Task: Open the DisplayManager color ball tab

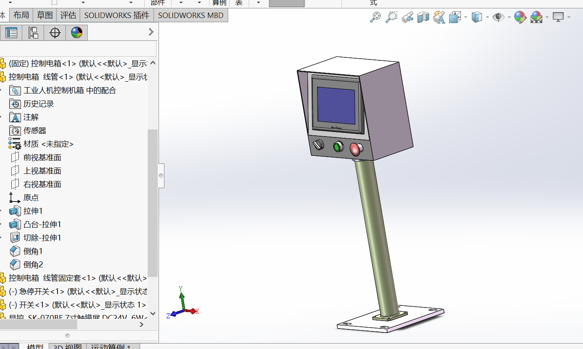Action: [77, 33]
